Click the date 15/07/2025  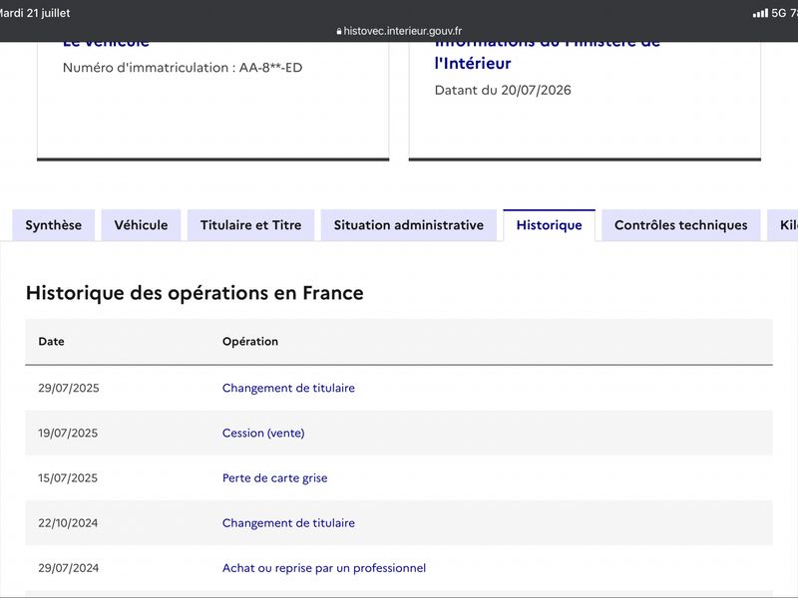[x=68, y=478]
